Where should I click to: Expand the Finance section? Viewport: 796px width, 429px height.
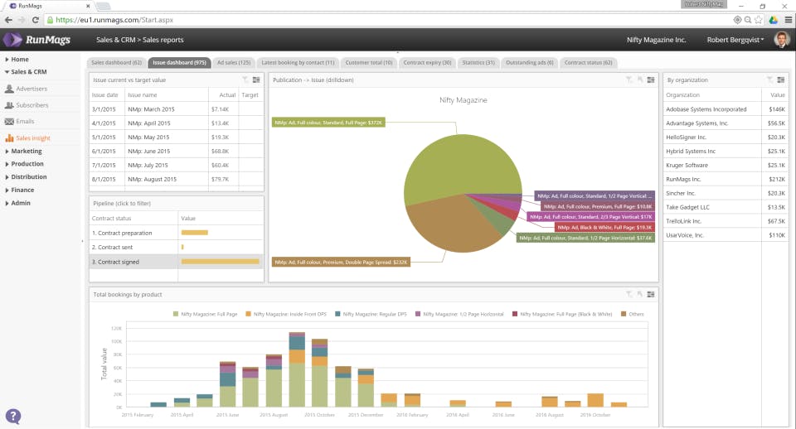click(19, 190)
